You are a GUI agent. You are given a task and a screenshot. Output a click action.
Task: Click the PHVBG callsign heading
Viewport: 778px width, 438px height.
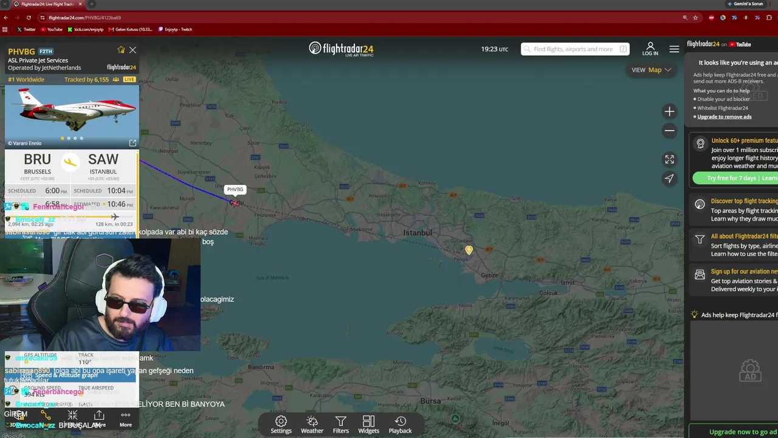pyautogui.click(x=21, y=52)
